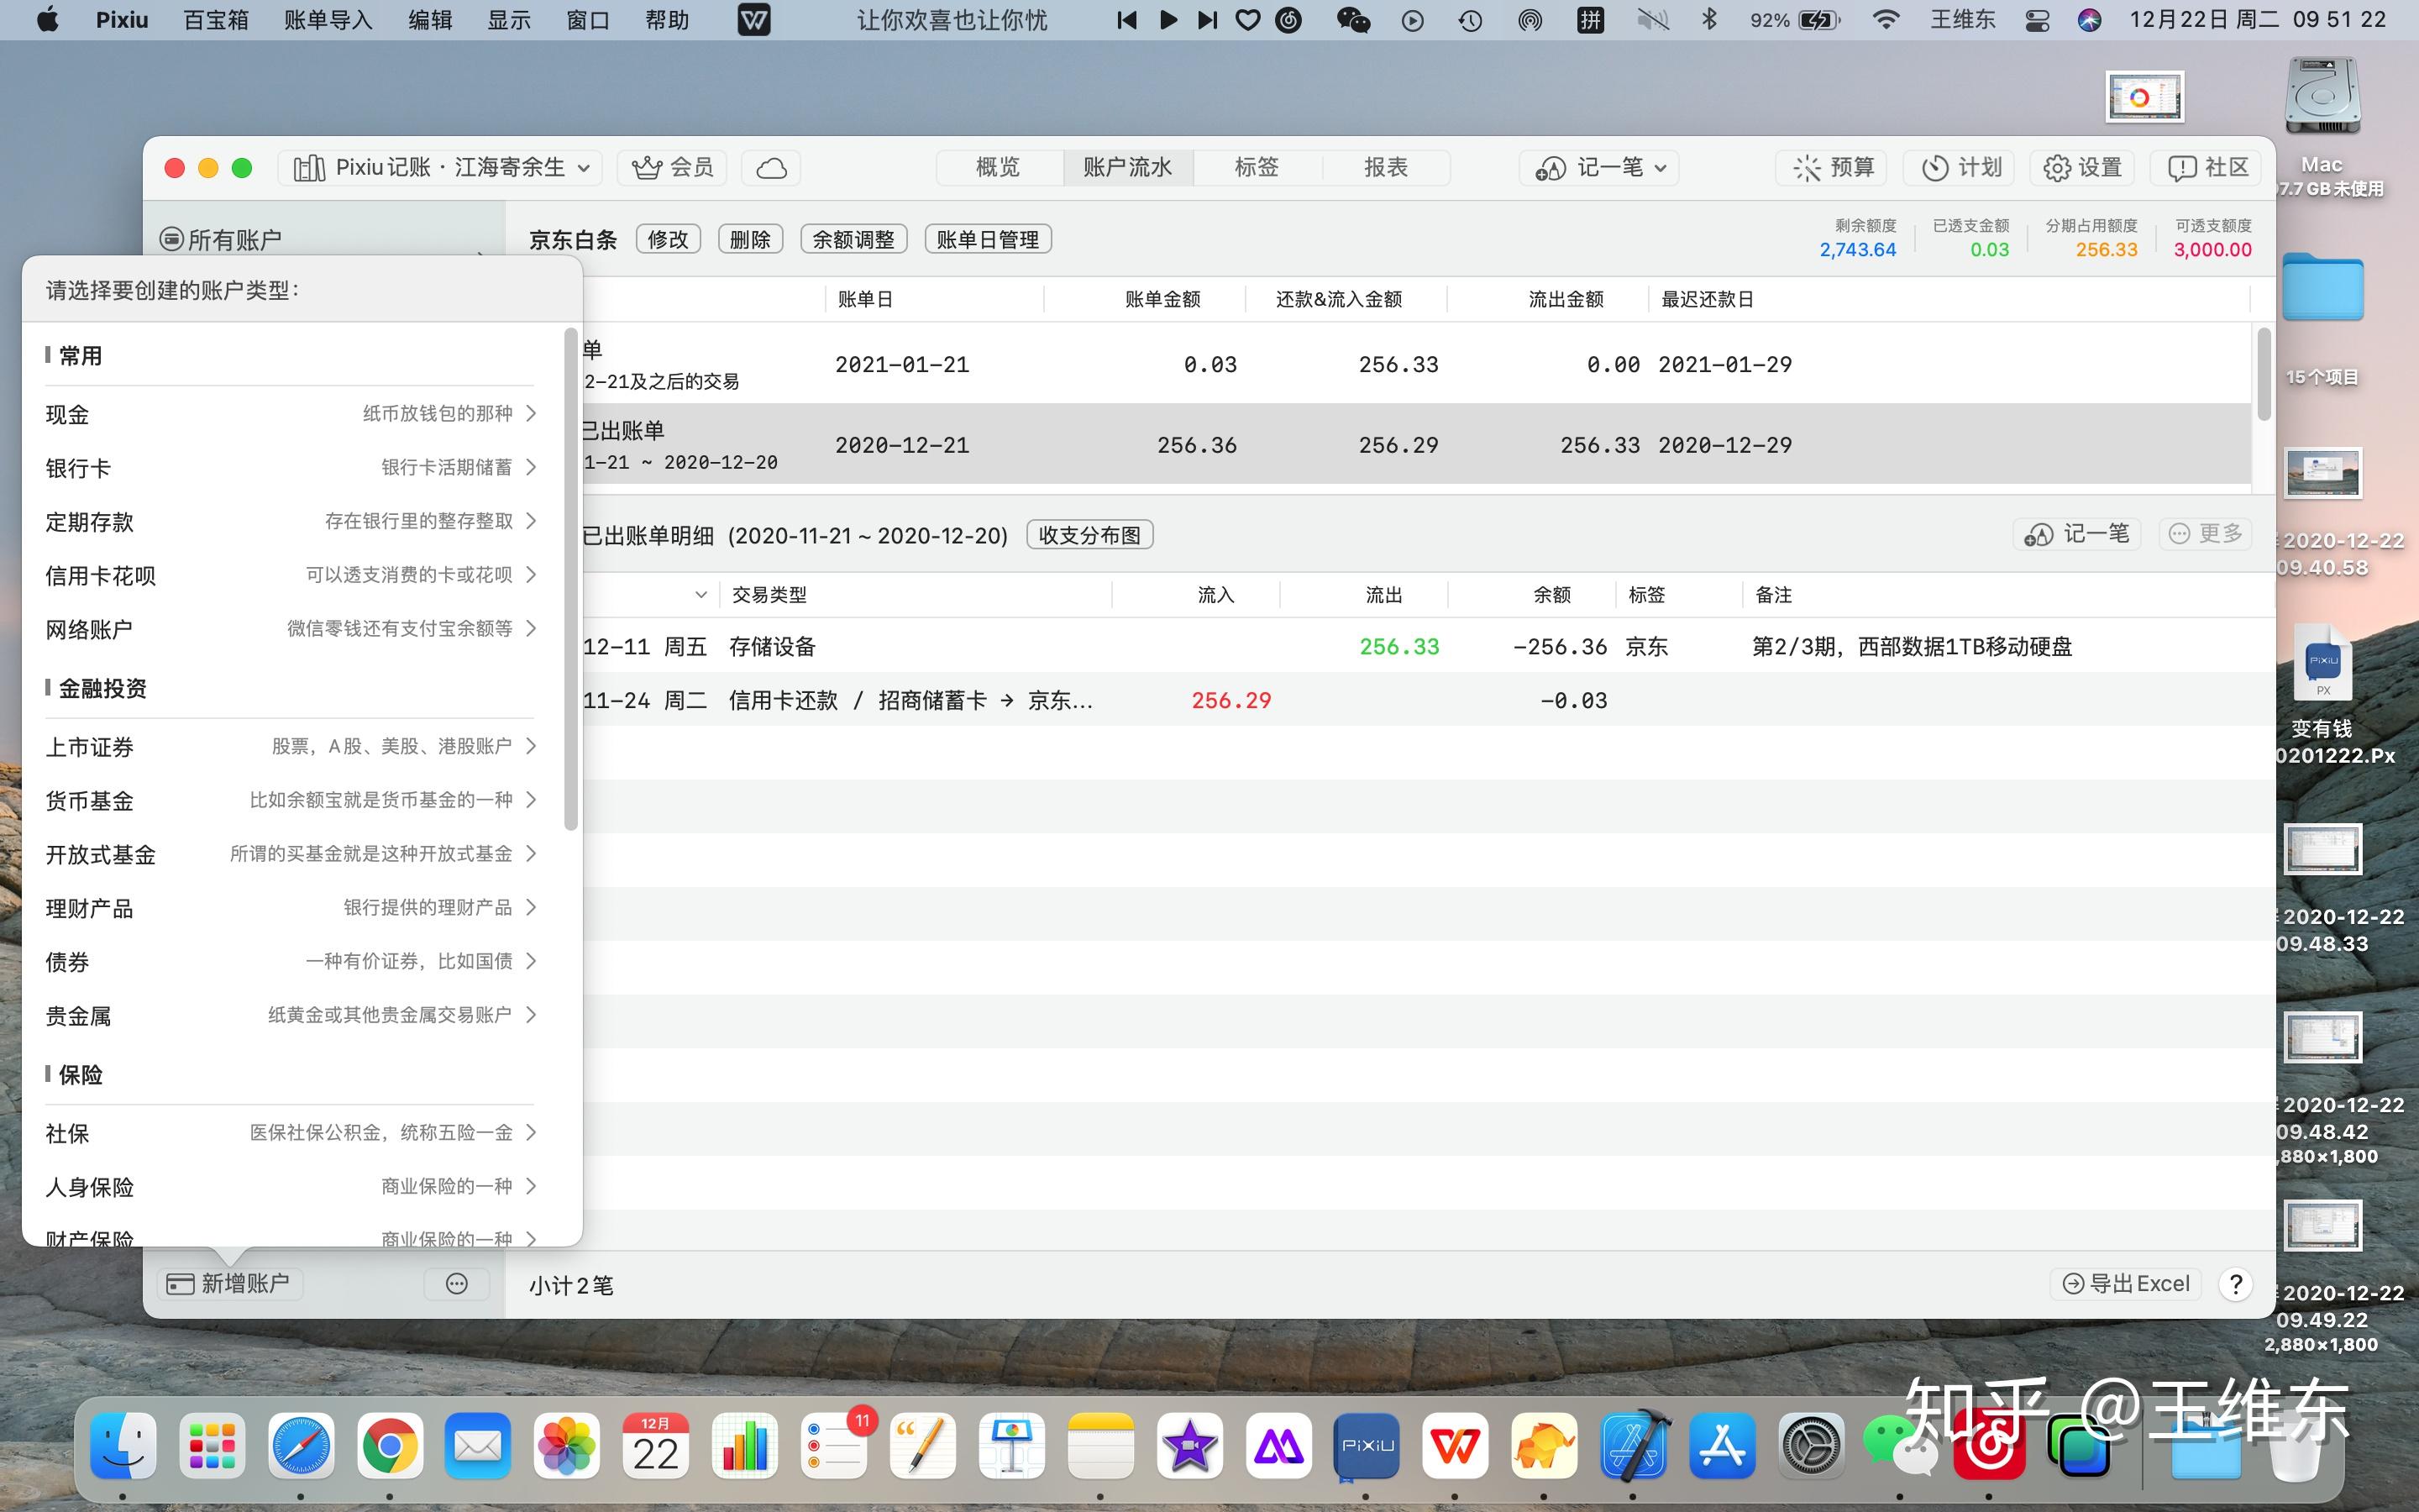This screenshot has width=2419, height=1512.
Task: Select 贵金属 account type
Action: [291, 1016]
